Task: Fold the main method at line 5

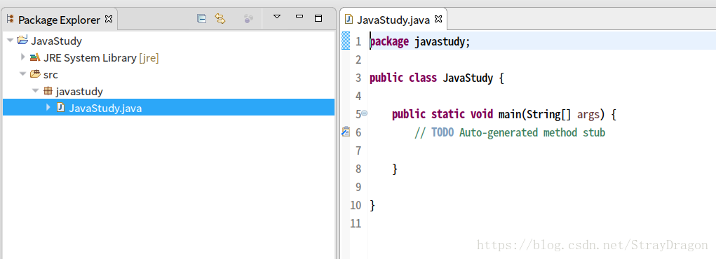Action: (365, 113)
